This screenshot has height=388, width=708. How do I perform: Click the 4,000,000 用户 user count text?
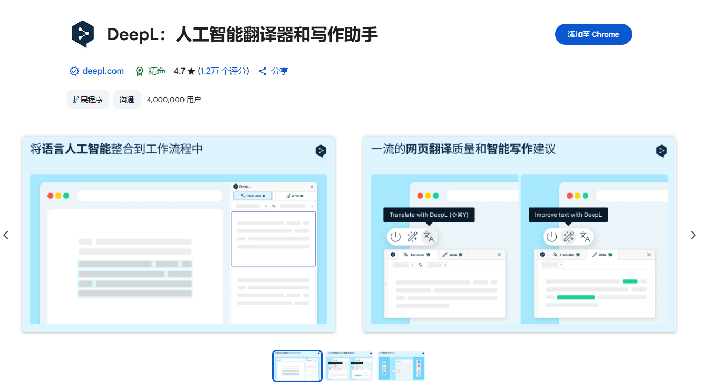(x=174, y=100)
